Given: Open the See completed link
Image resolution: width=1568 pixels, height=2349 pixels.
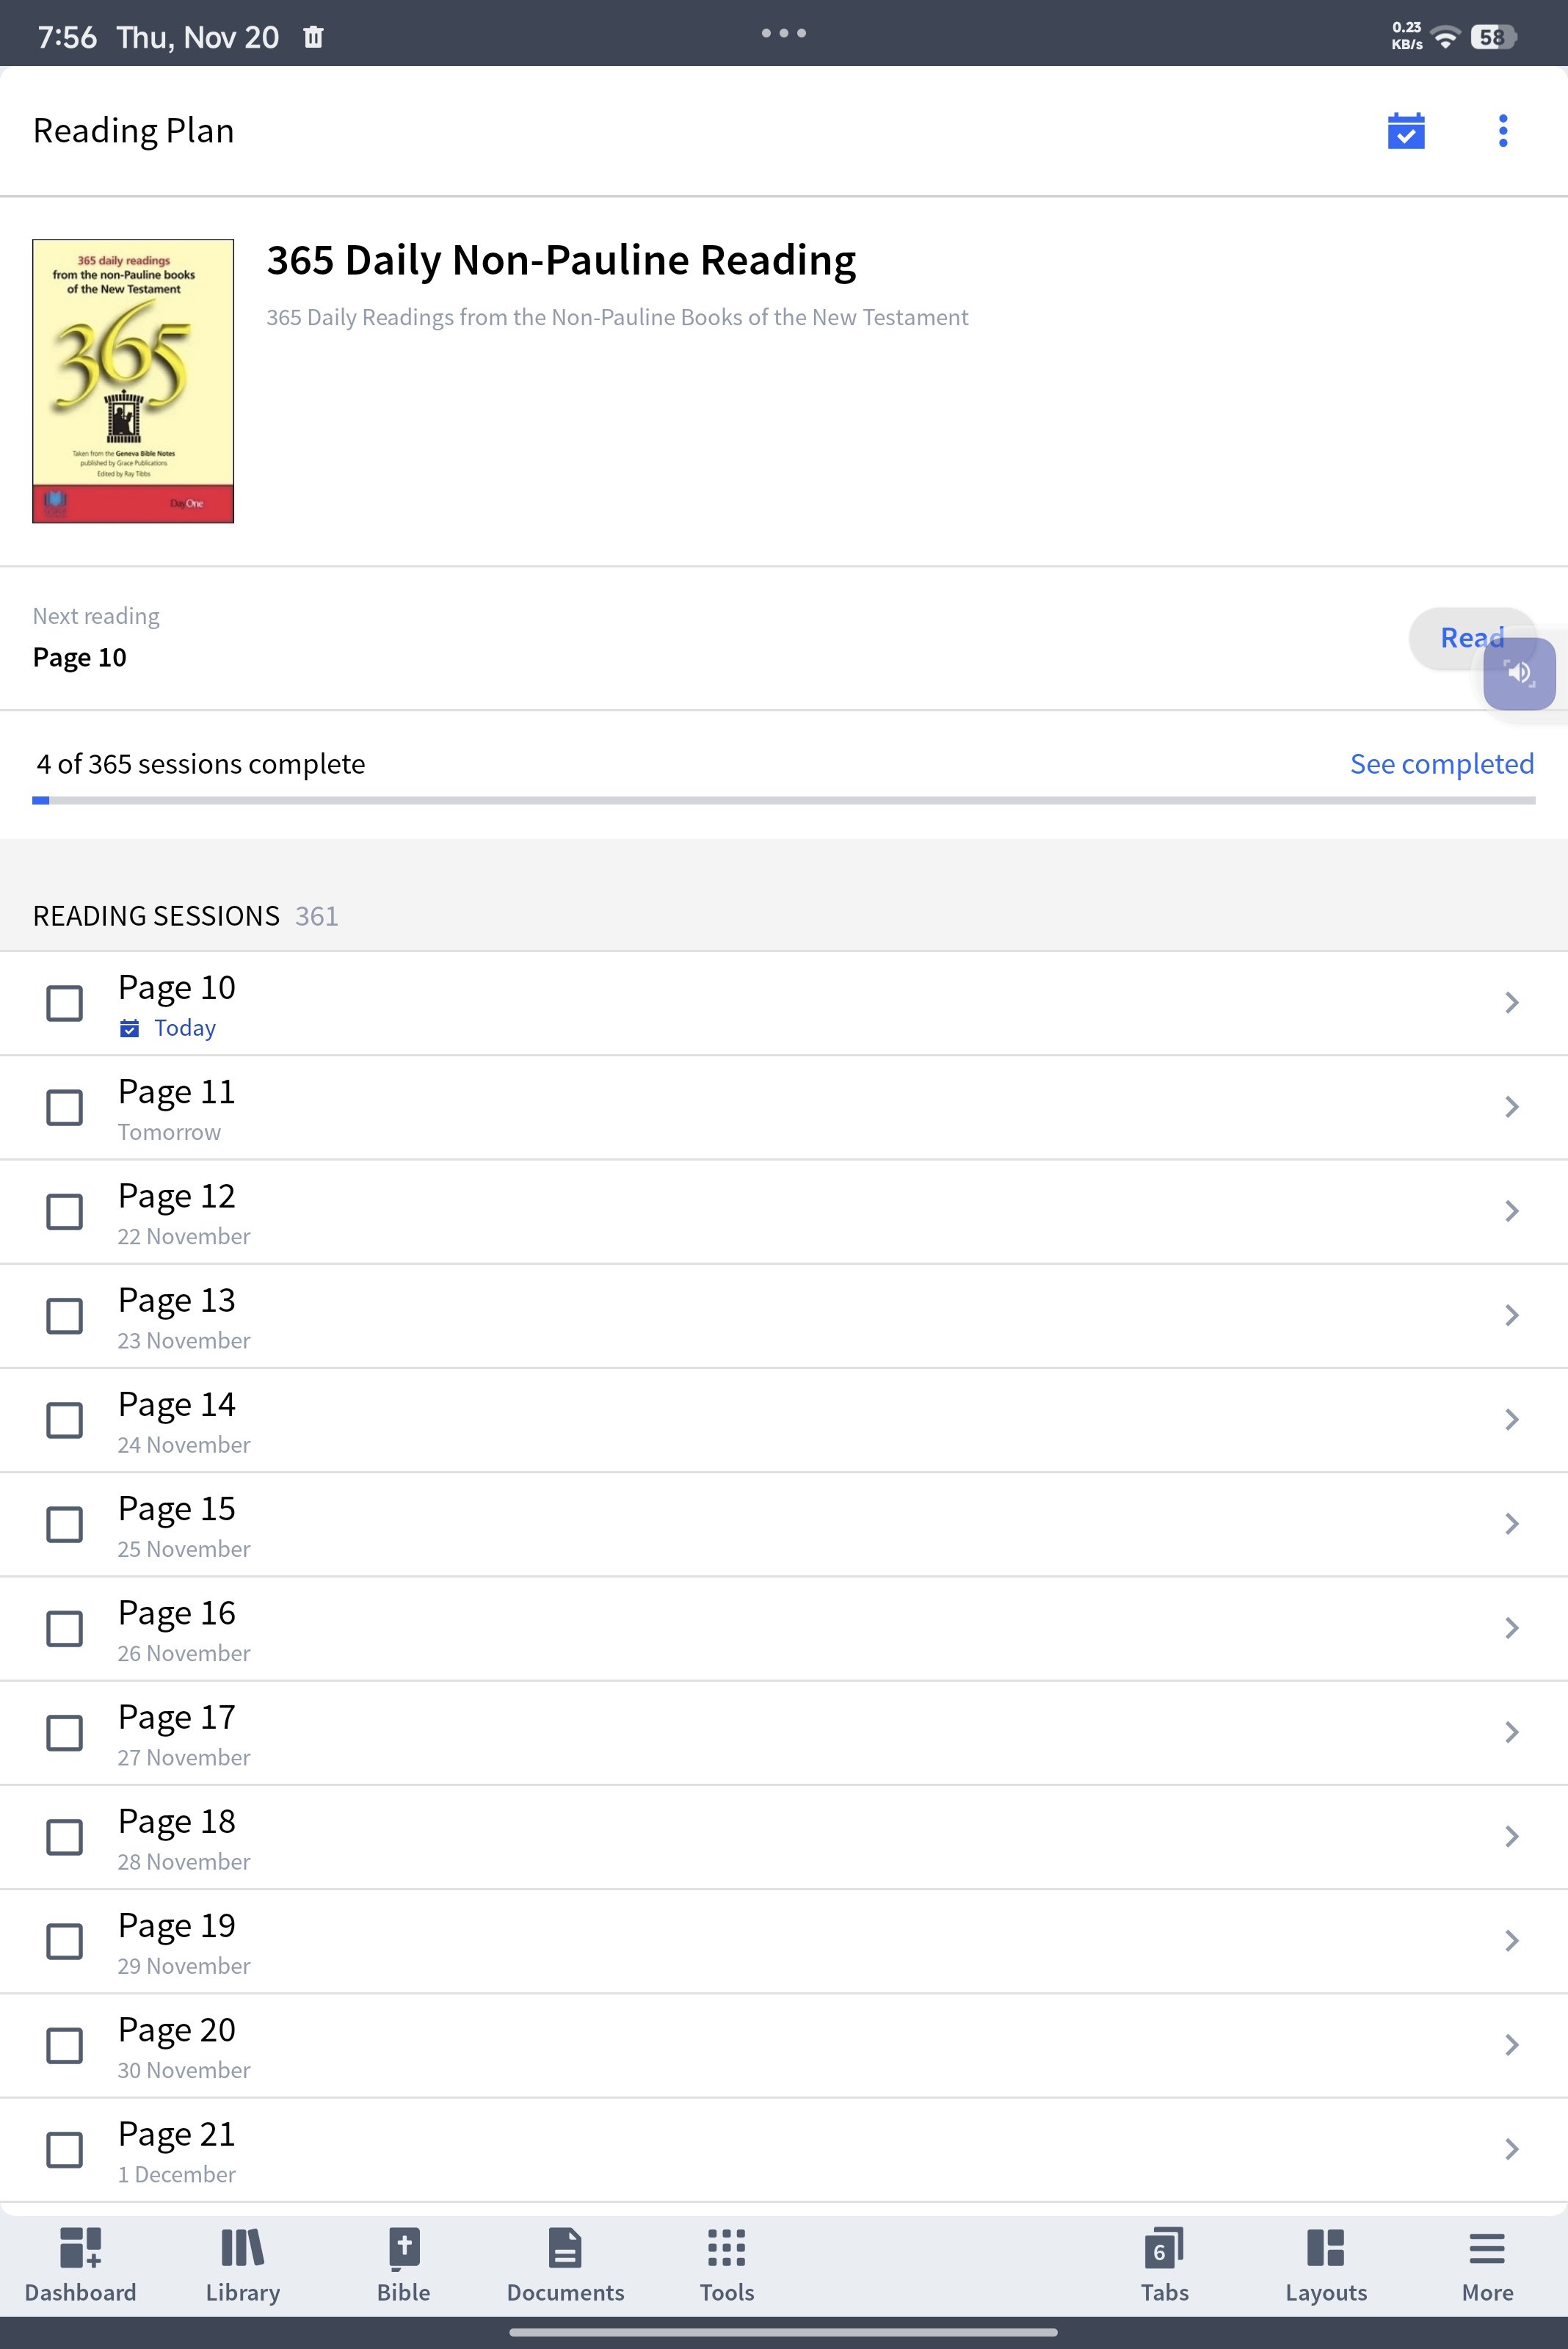Looking at the screenshot, I should coord(1441,764).
